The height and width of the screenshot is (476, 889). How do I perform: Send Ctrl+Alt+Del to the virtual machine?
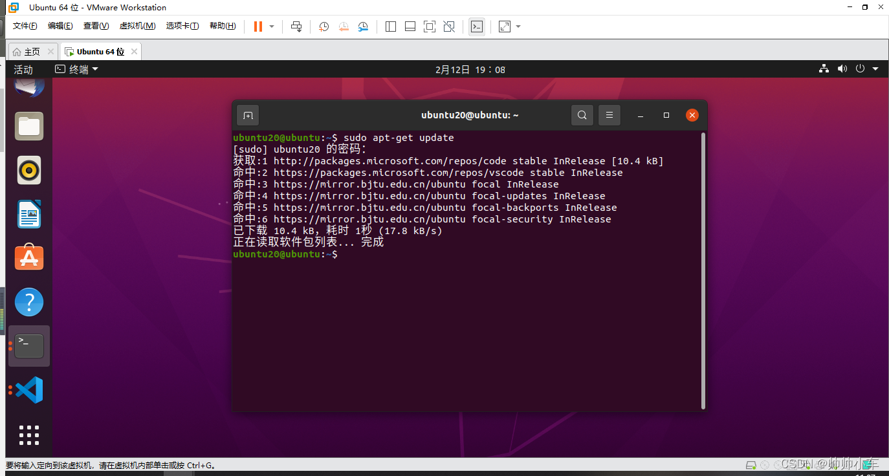[296, 27]
